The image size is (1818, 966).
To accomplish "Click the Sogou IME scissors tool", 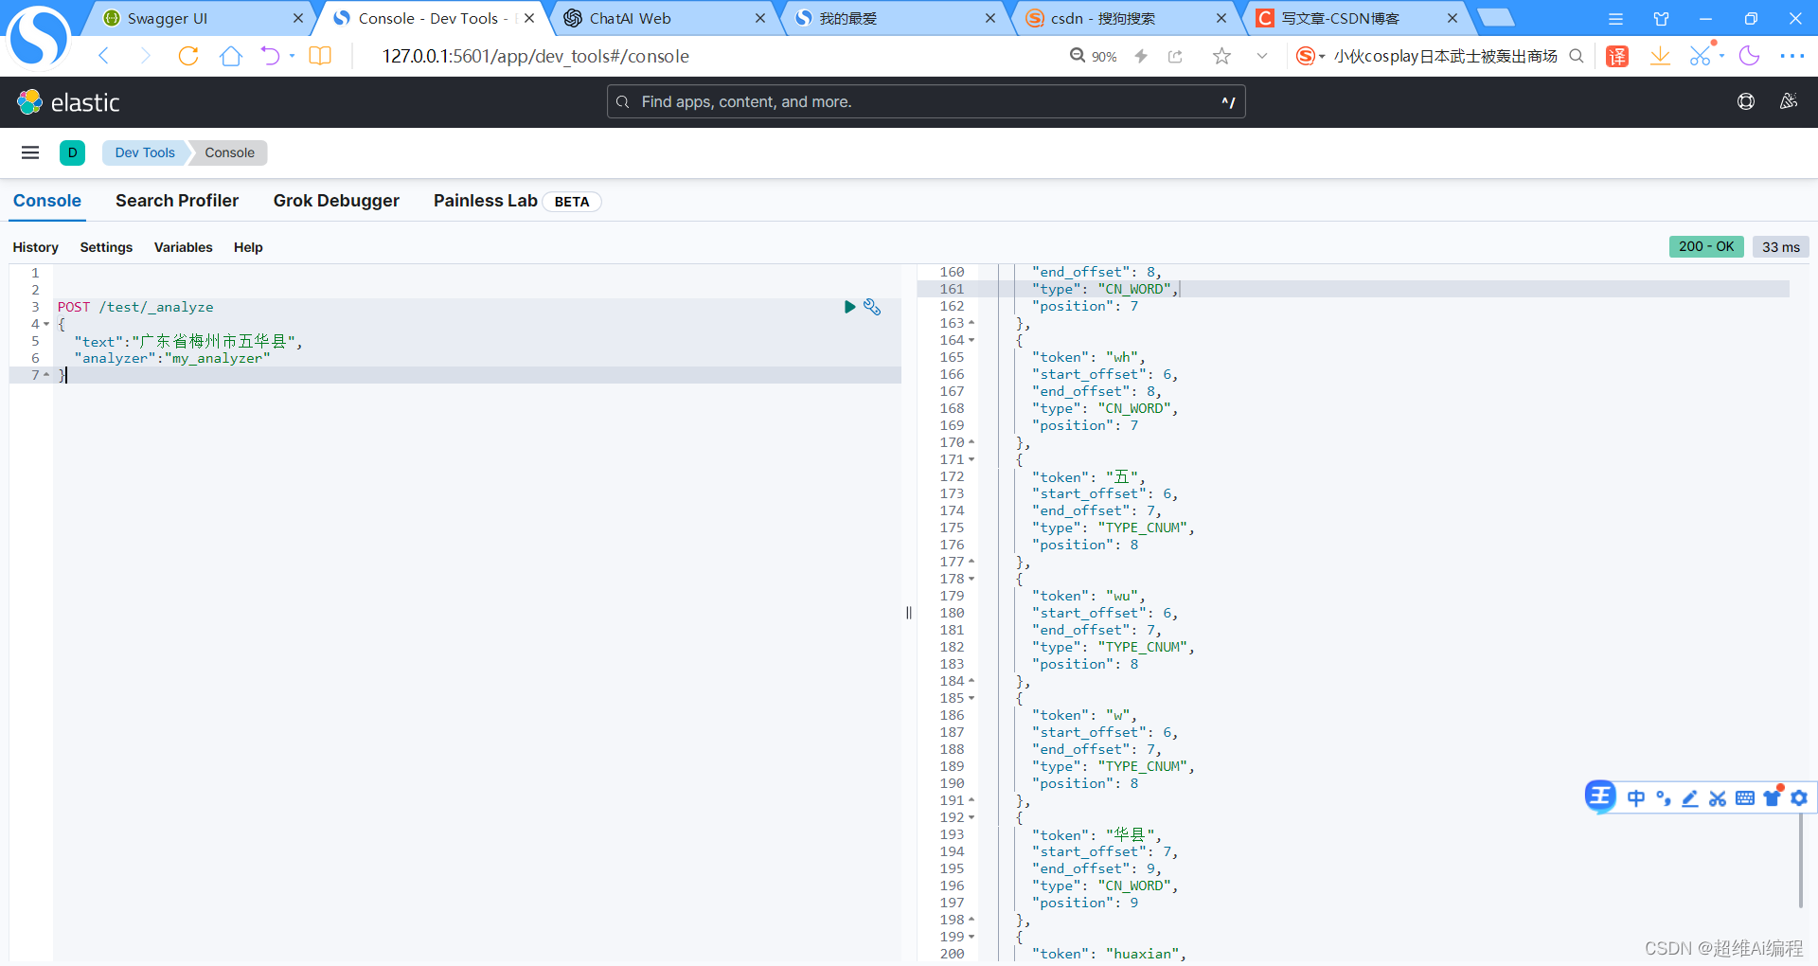I will pyautogui.click(x=1718, y=797).
